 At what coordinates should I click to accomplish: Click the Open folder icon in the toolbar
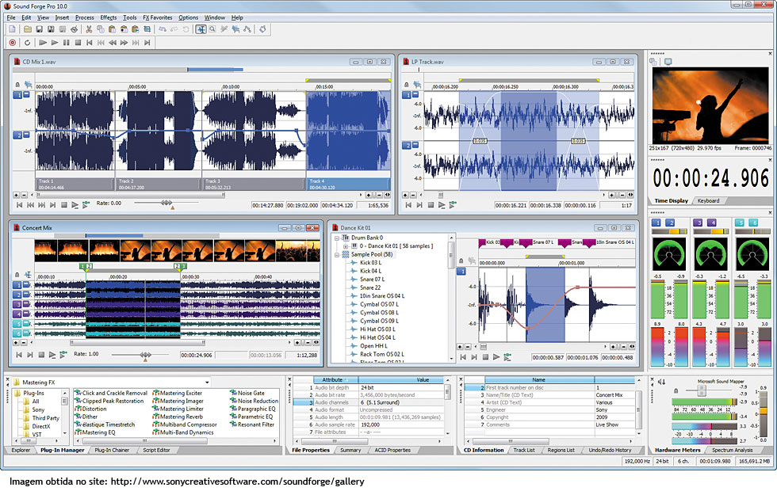point(28,30)
